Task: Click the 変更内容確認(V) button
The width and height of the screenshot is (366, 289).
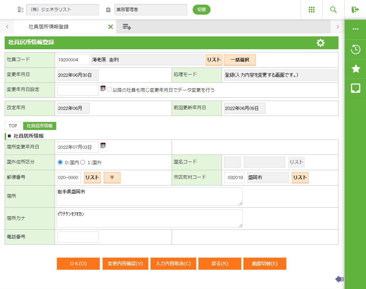Action: click(125, 264)
